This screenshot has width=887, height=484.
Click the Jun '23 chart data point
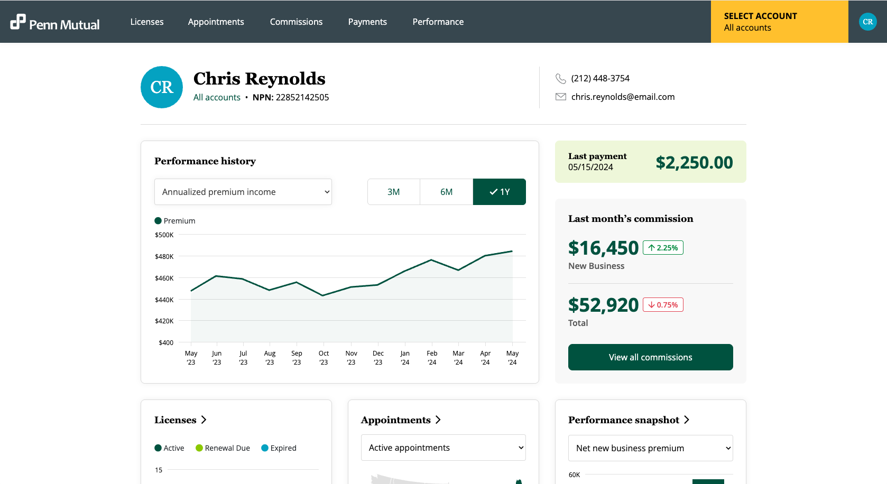pyautogui.click(x=217, y=276)
